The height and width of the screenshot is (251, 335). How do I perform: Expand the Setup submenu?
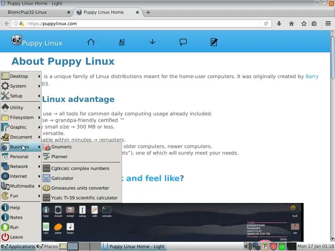click(21, 96)
